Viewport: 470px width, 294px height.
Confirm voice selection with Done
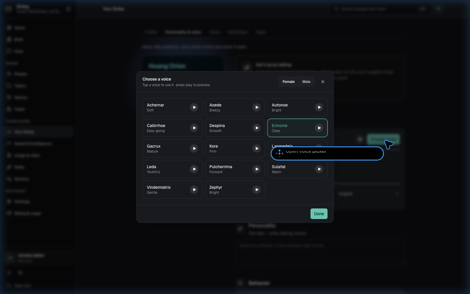tap(319, 214)
